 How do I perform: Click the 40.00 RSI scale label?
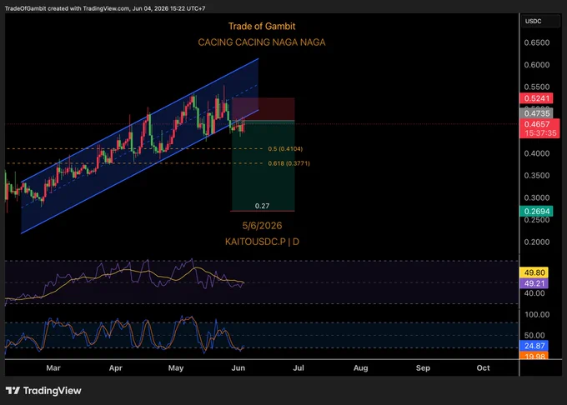click(534, 293)
